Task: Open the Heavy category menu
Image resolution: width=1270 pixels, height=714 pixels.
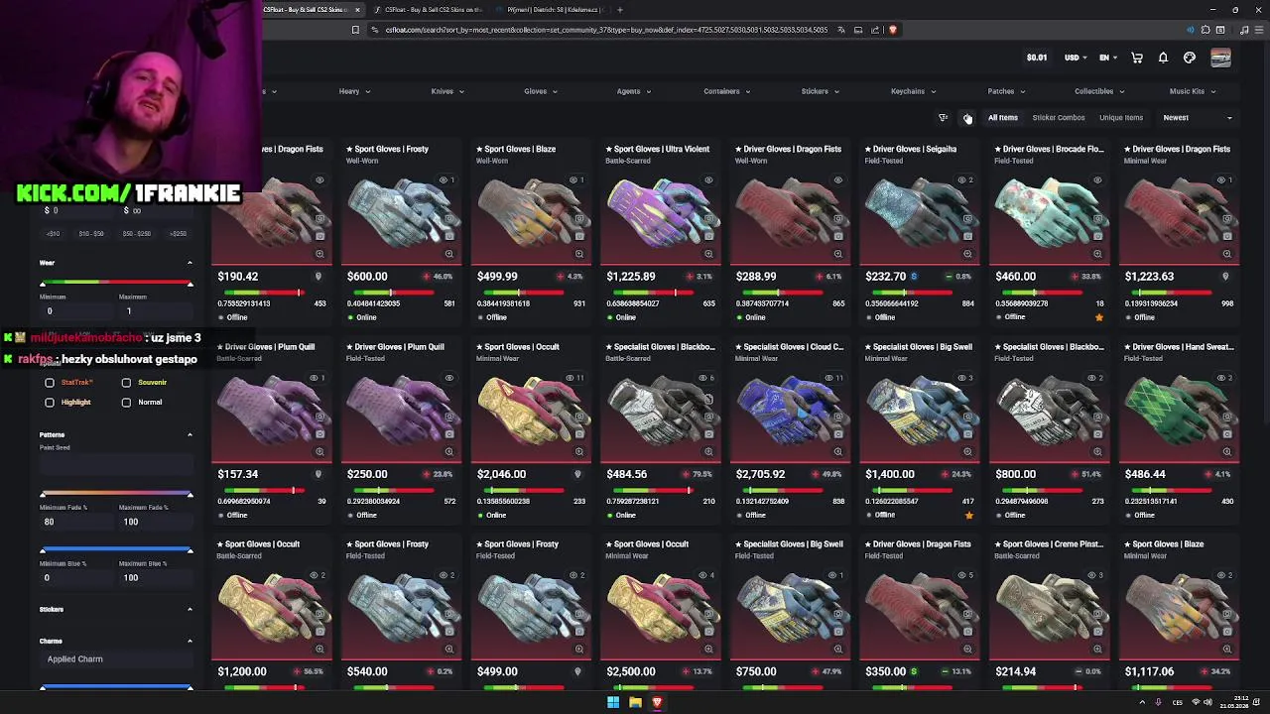Action: point(354,91)
